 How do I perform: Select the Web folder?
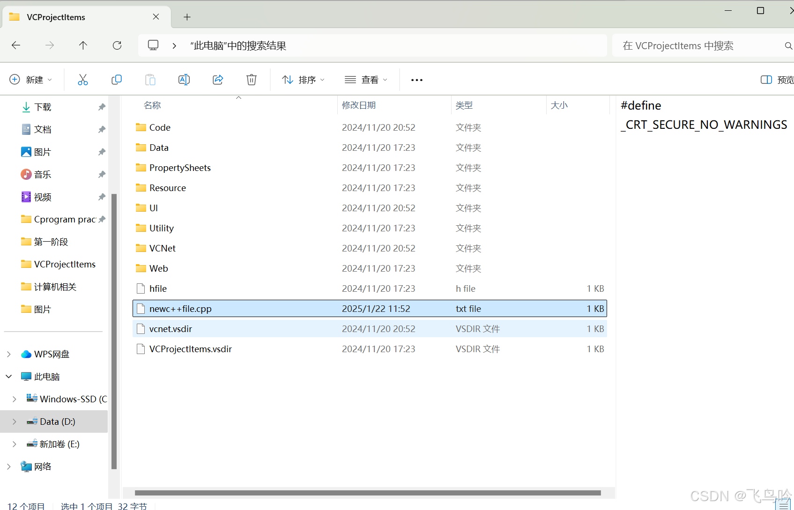pyautogui.click(x=370, y=268)
